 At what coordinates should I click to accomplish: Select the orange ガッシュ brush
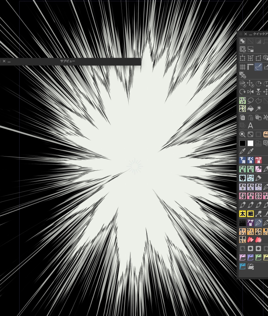click(x=243, y=231)
